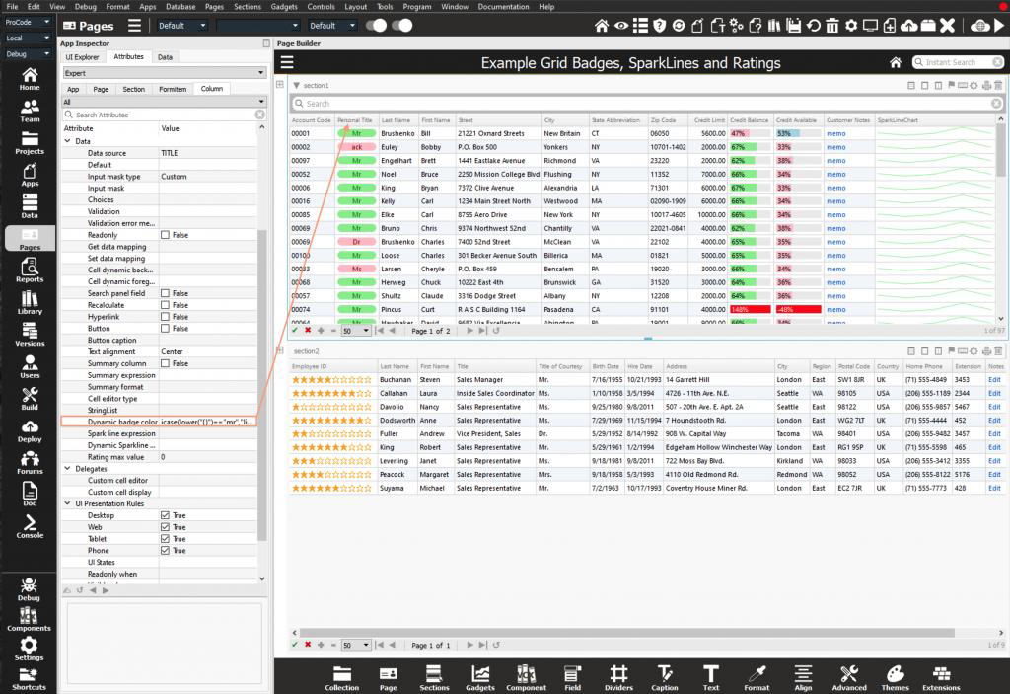The width and height of the screenshot is (1010, 694).
Task: Toggle the Readonly checkbox
Action: point(166,235)
